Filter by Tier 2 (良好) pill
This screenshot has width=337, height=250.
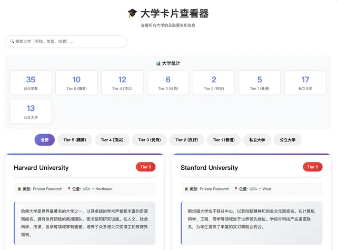point(187,140)
